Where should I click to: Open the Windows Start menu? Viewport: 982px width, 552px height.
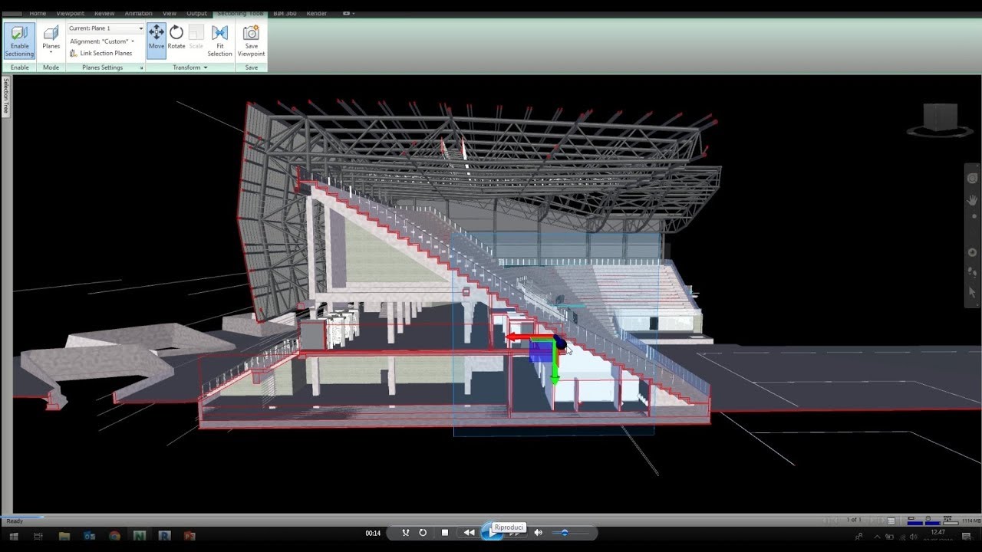point(13,536)
